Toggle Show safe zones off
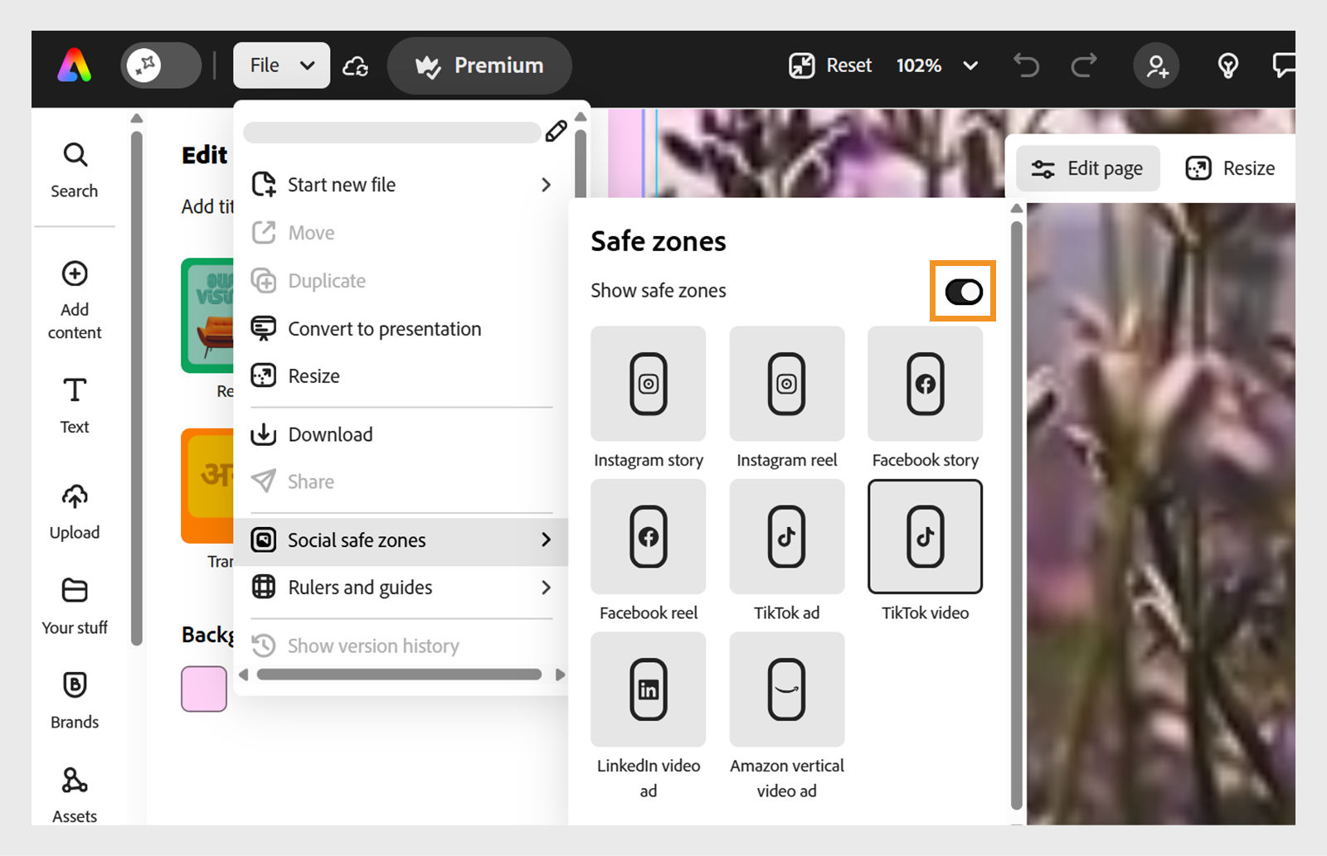 point(962,291)
